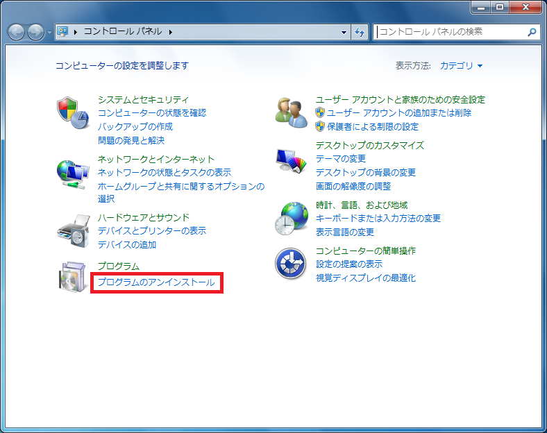This screenshot has height=433, width=547.
Task: Open the recent pages dropdown beside navigation arrows
Action: click(49, 33)
